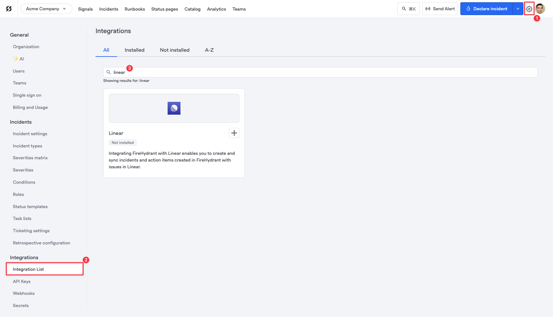Click the plus icon on Linear card
Screen dimensions: 553x317
click(x=234, y=133)
